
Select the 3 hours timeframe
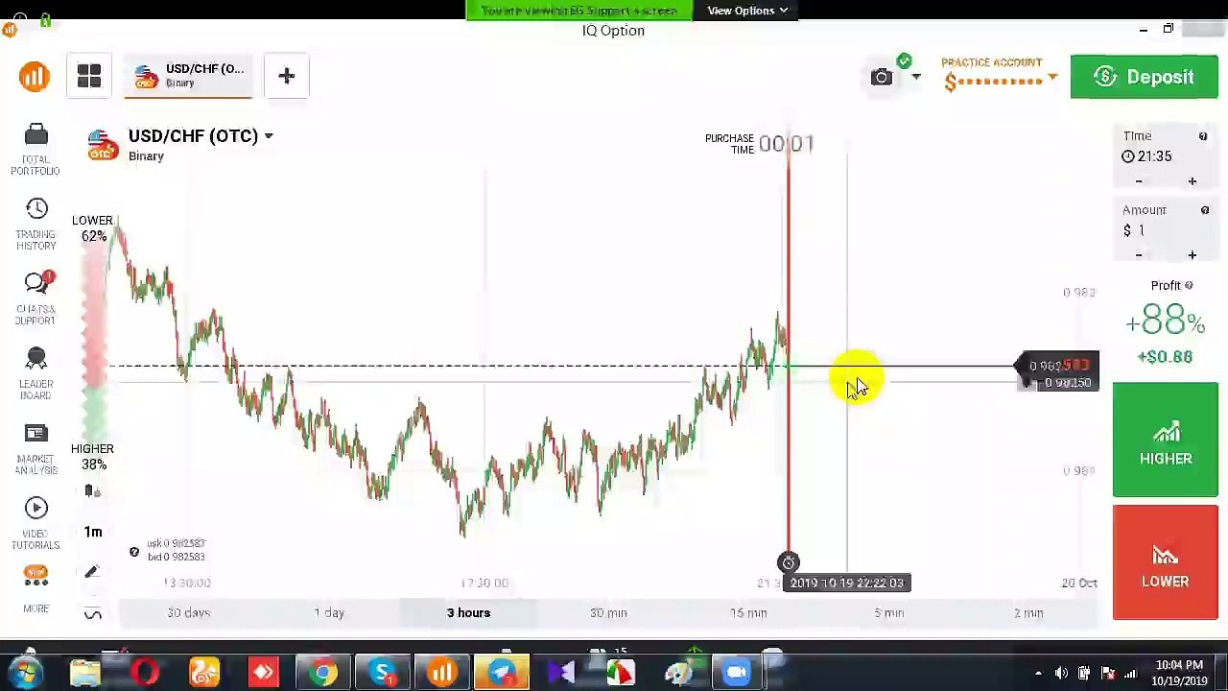[468, 612]
